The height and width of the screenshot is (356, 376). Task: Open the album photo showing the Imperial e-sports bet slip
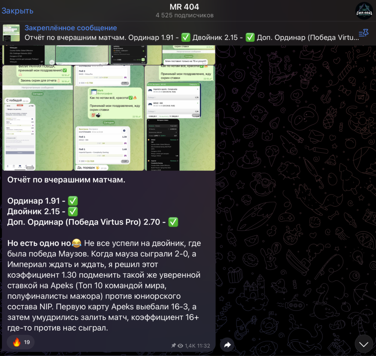coord(180,118)
